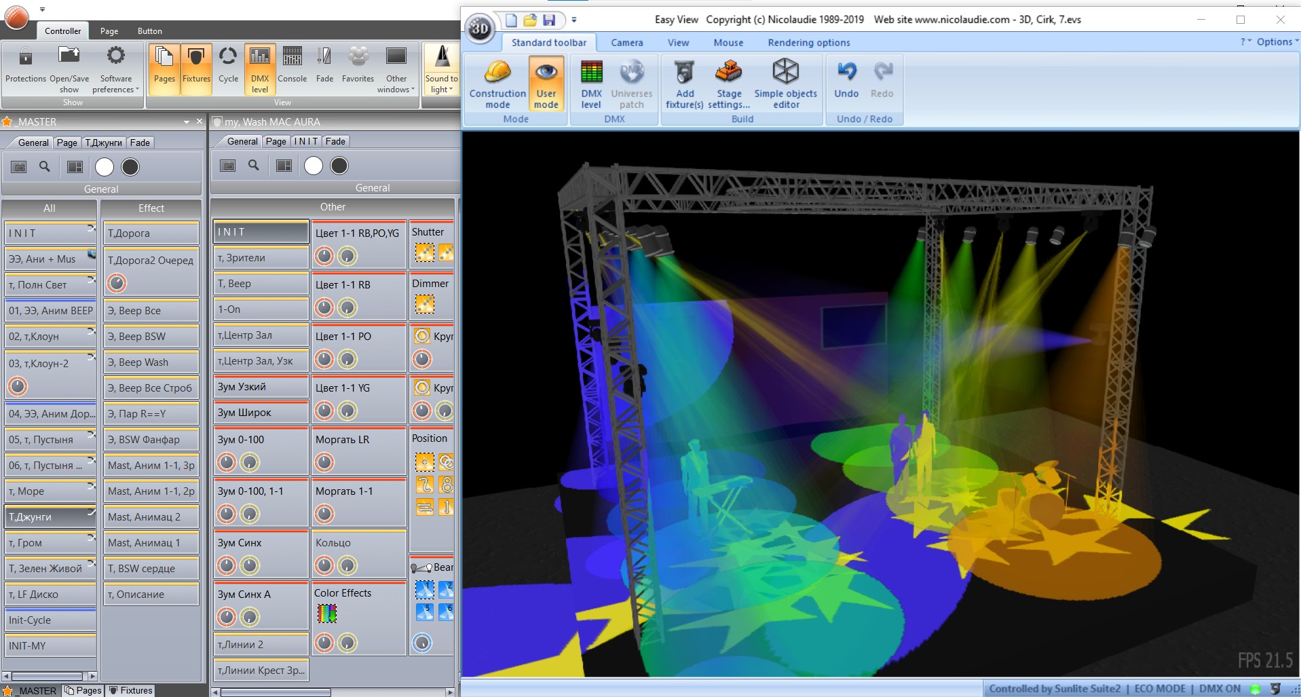Viewport: 1301px width, 697px height.
Task: Open Simple objects editor
Action: 786,84
